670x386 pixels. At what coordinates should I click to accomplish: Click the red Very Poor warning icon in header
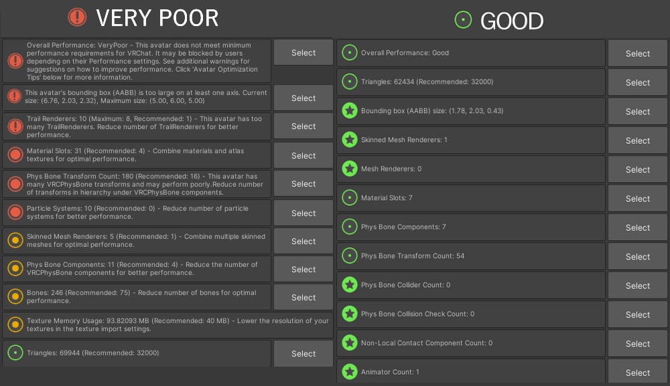pyautogui.click(x=77, y=17)
